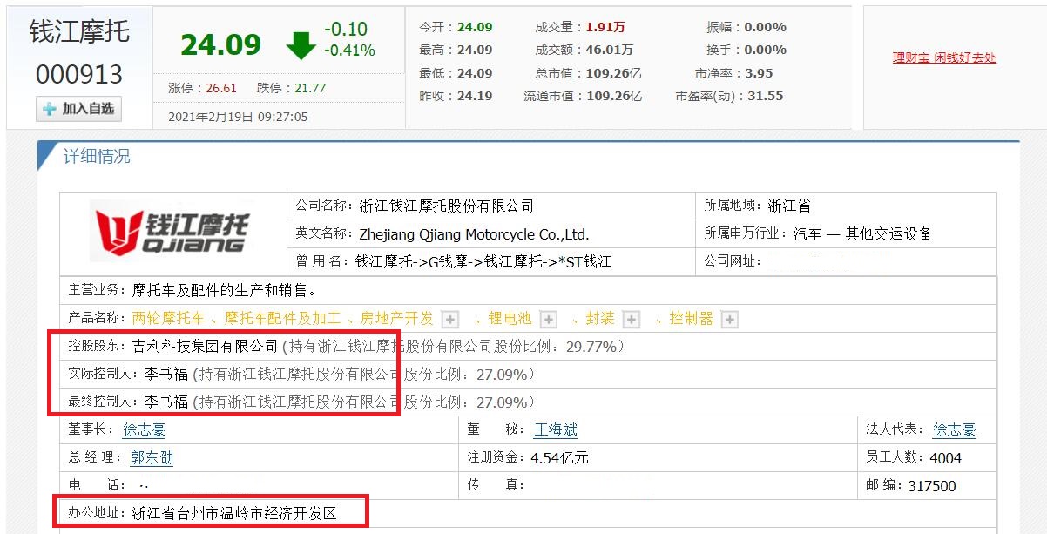Click the stock name 钱江摩托 heading
Image resolution: width=1047 pixels, height=534 pixels.
pos(79,33)
